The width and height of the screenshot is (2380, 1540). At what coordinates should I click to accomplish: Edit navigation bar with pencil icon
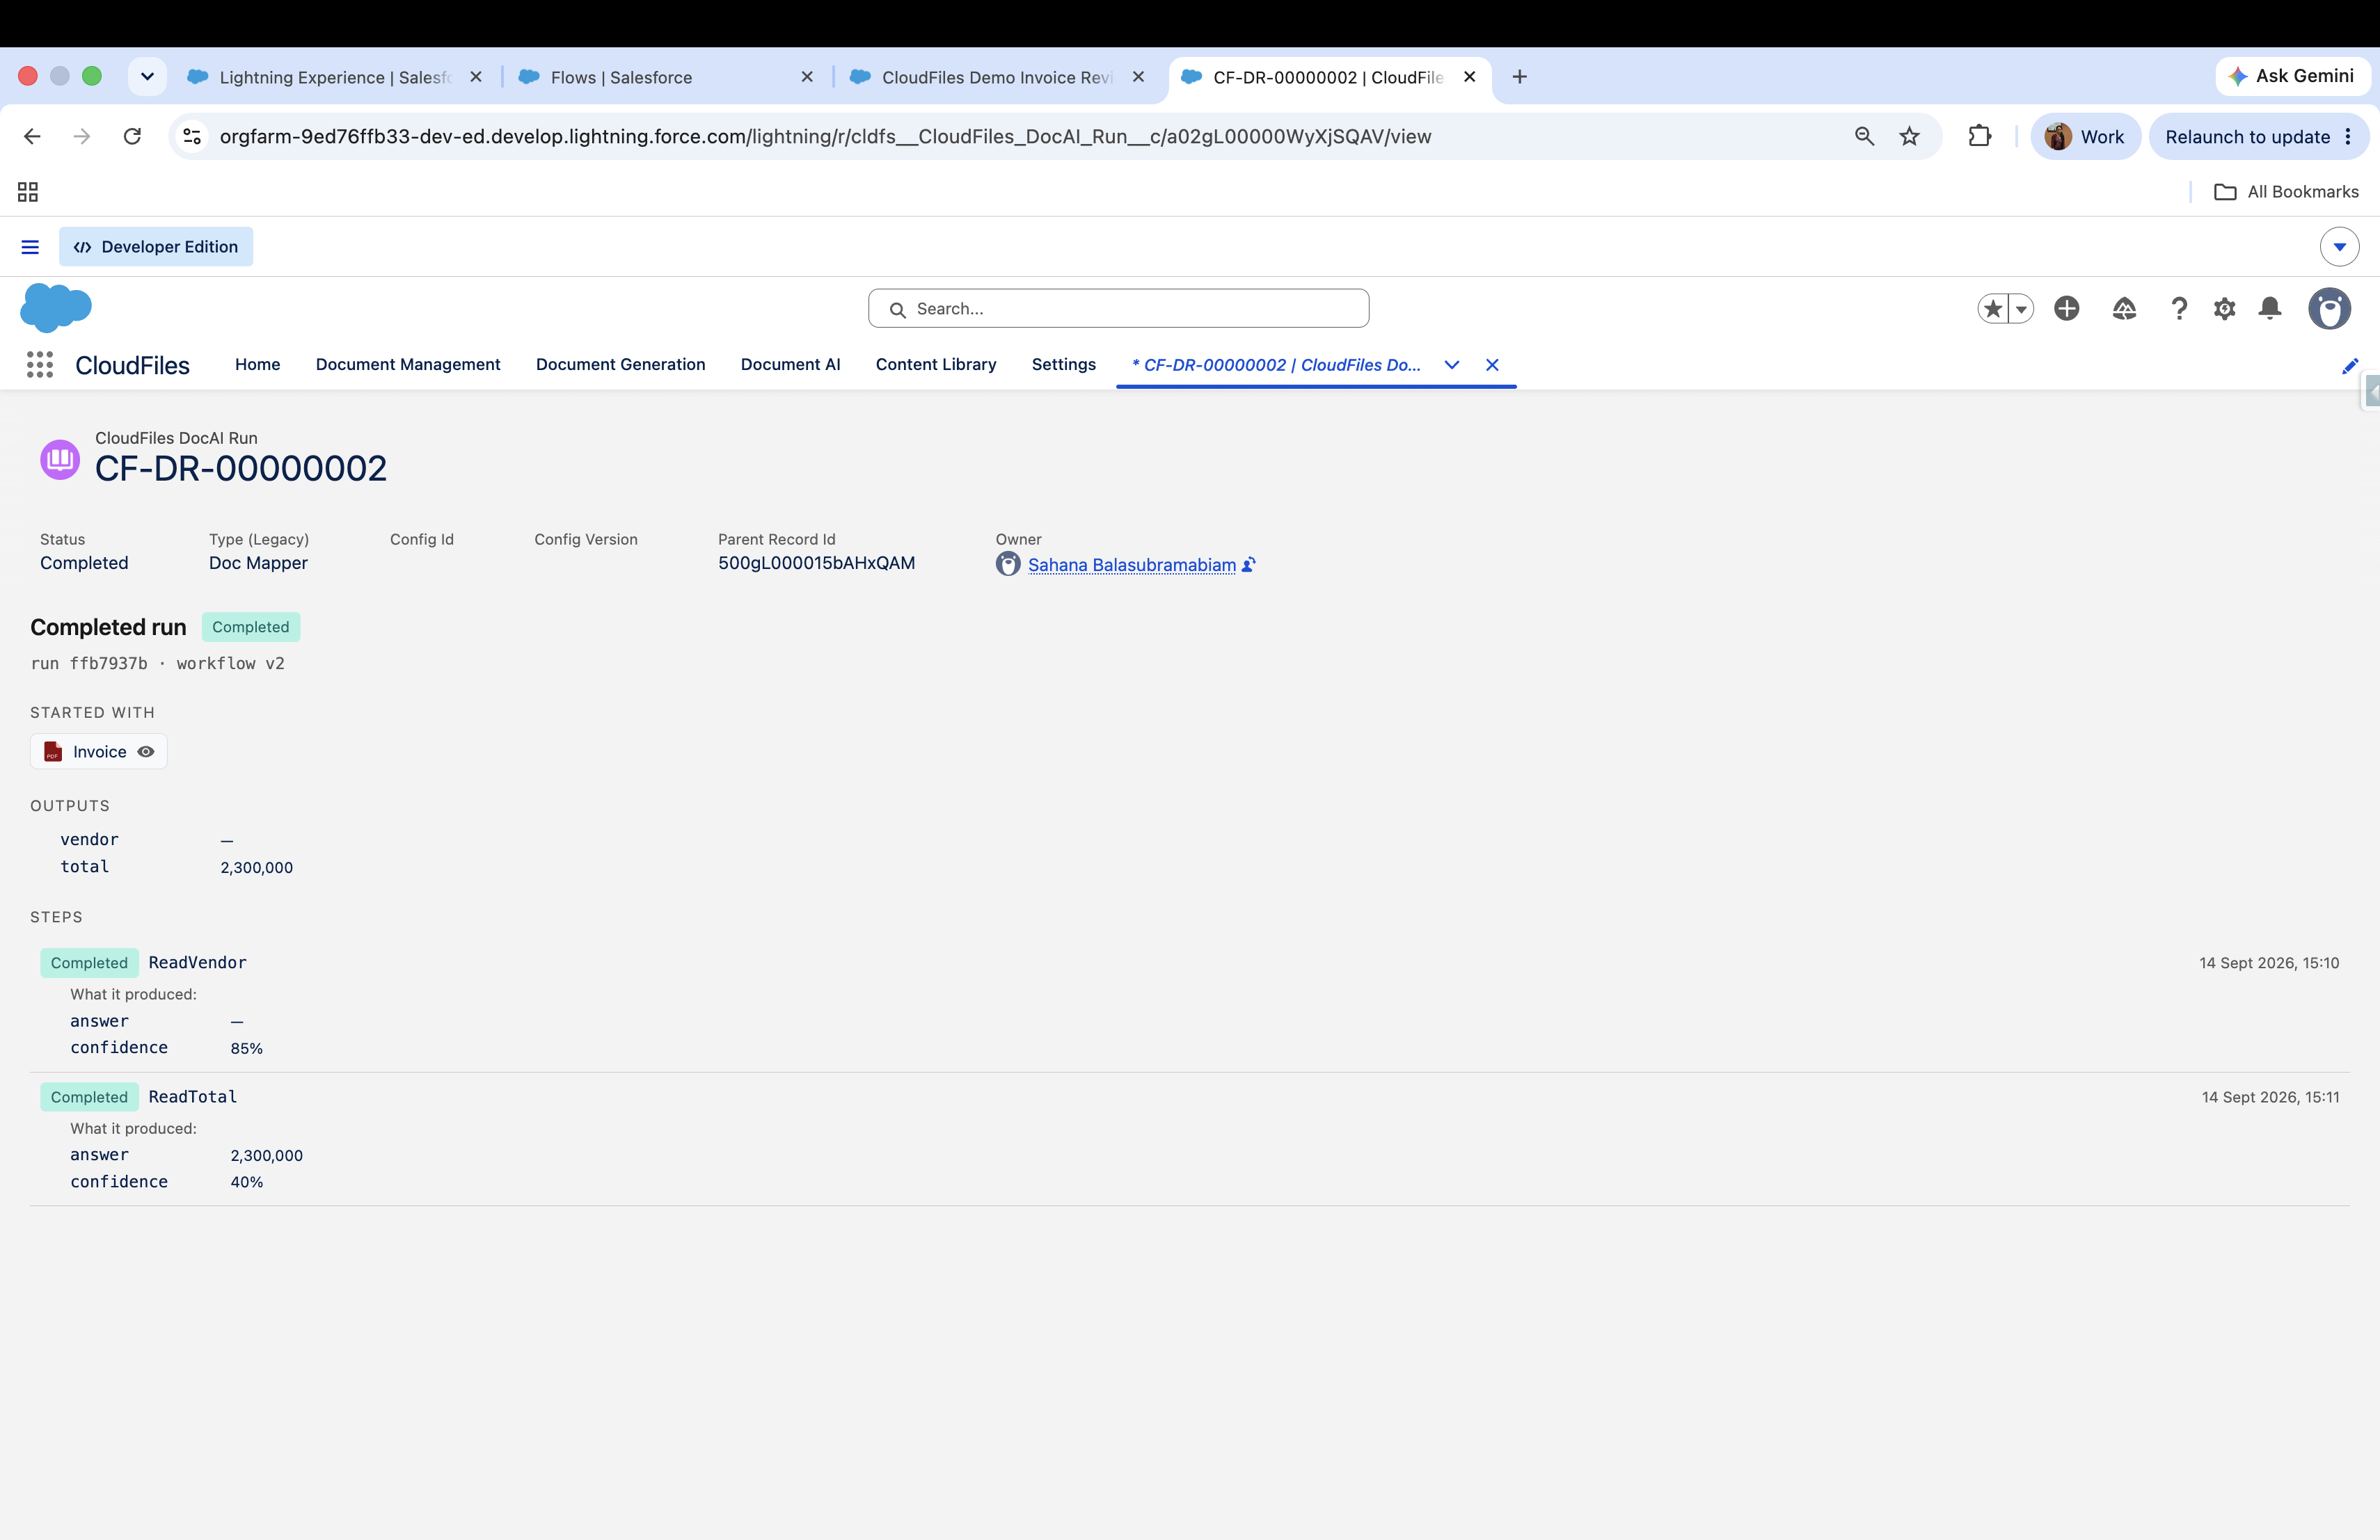tap(2350, 366)
